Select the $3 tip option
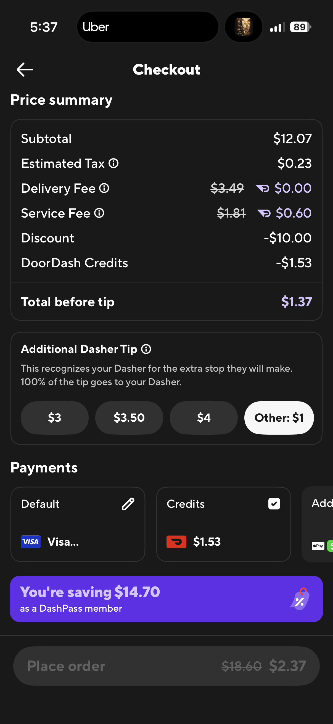Image resolution: width=333 pixels, height=724 pixels. pos(54,418)
